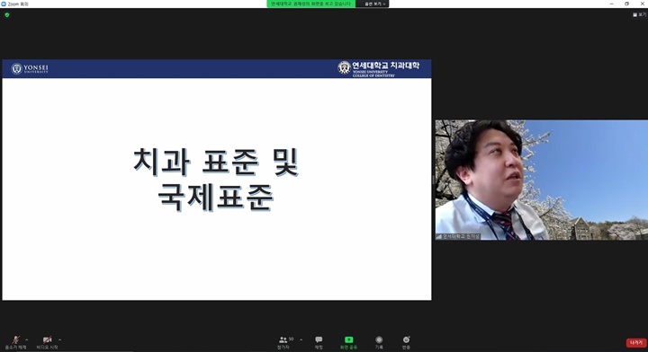The image size is (648, 352).
Task: Open the Reactions icon
Action: click(406, 342)
